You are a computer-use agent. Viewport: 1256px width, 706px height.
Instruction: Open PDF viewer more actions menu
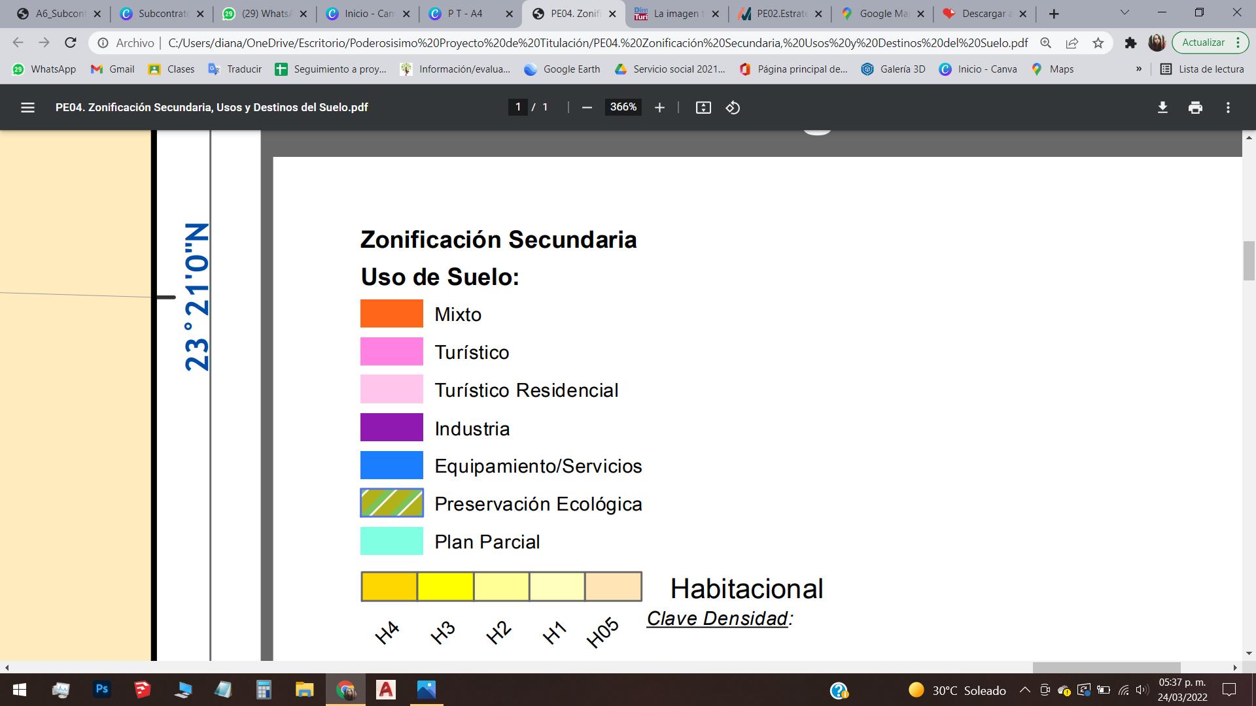click(x=1228, y=107)
